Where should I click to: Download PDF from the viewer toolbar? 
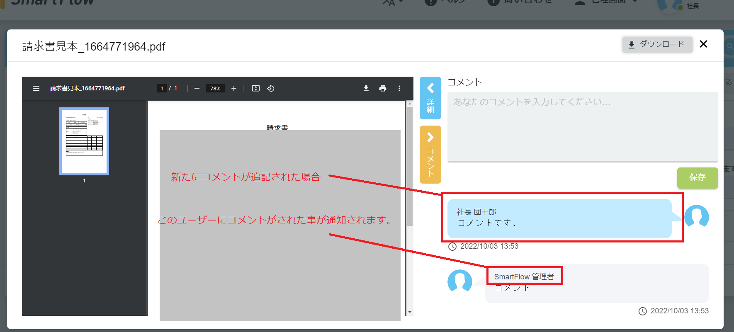pos(366,88)
